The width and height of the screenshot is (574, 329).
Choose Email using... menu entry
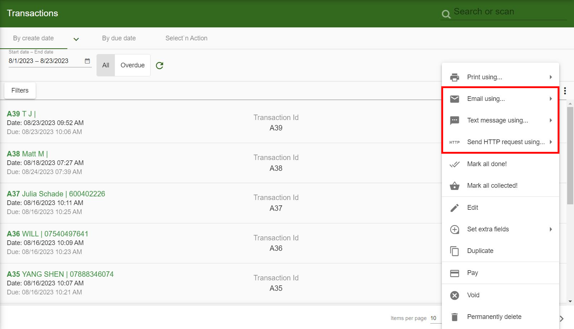click(501, 99)
